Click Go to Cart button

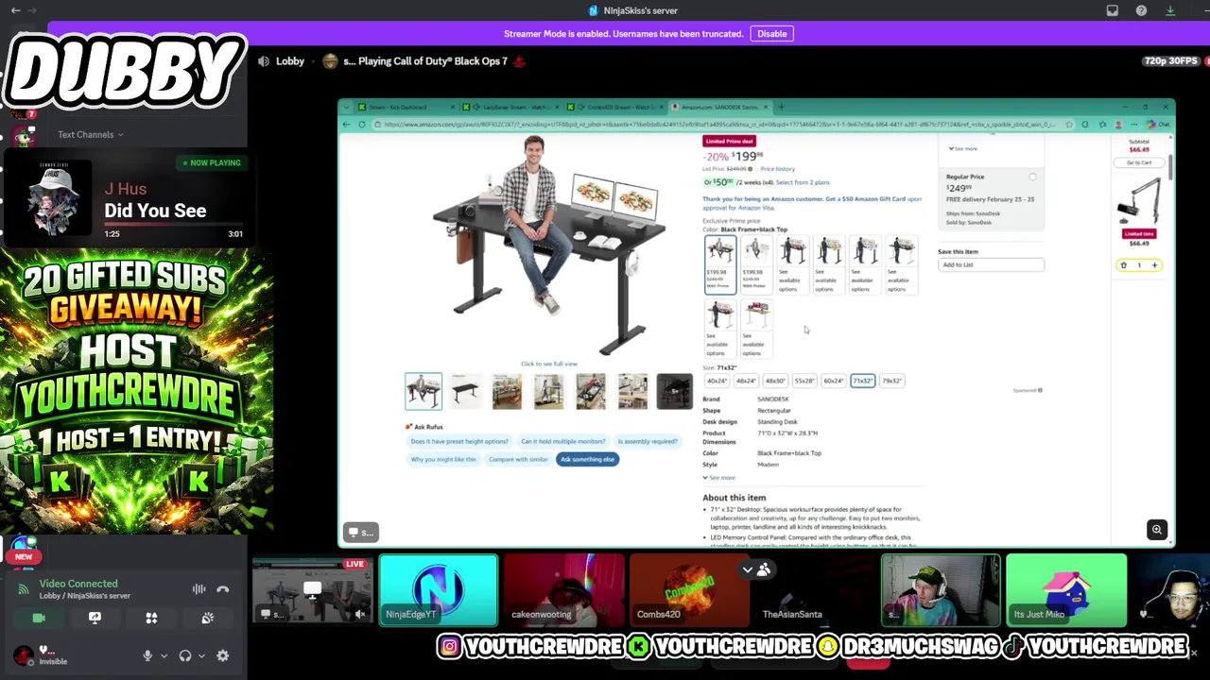click(1139, 162)
